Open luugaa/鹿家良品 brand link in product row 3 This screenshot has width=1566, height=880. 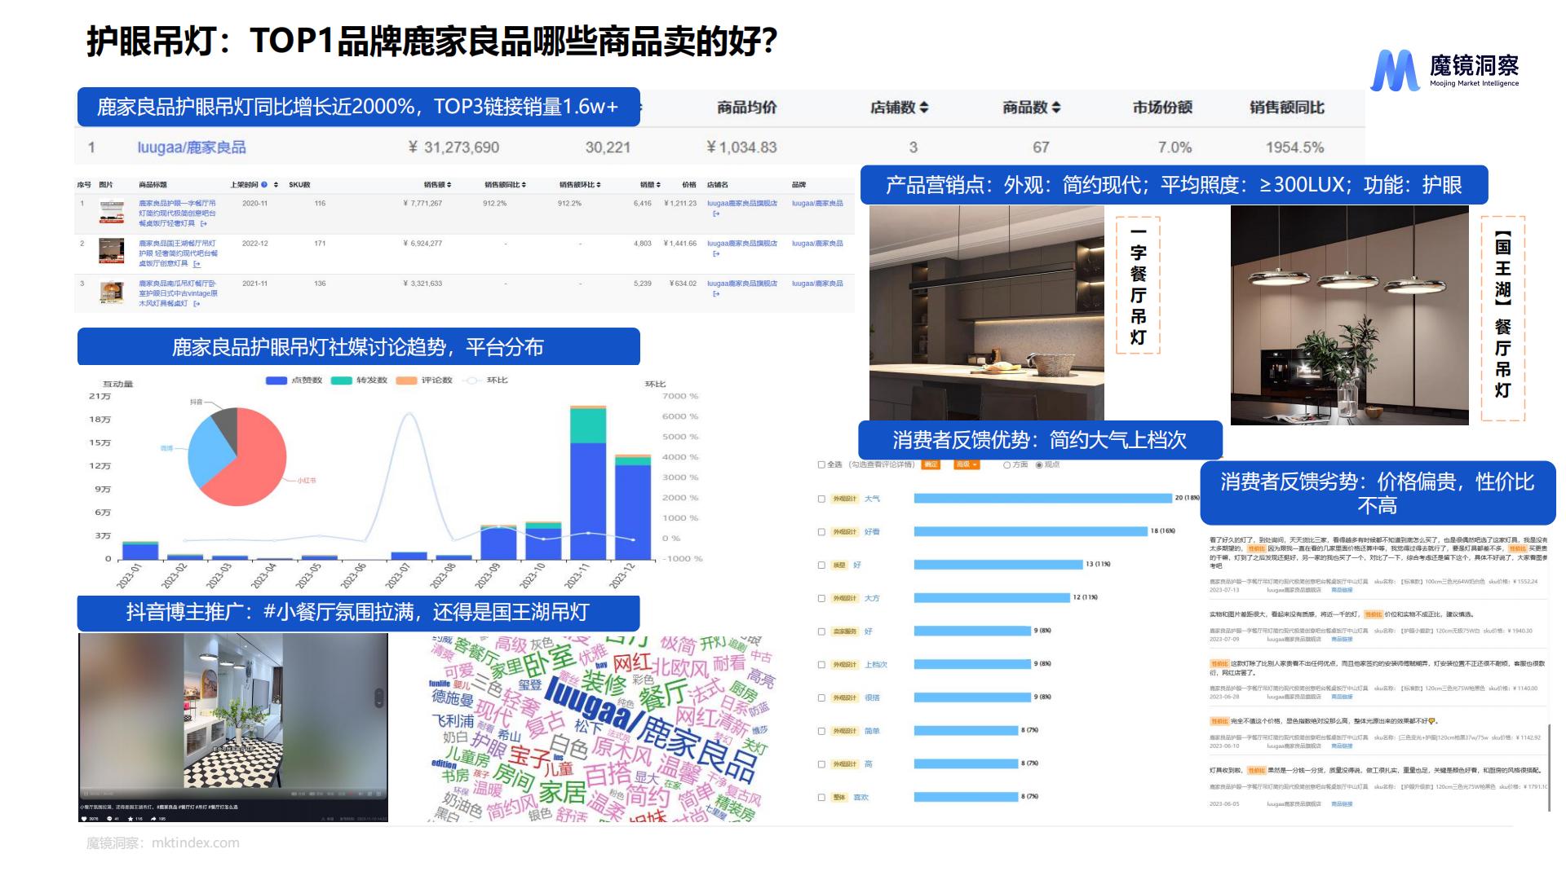[817, 284]
